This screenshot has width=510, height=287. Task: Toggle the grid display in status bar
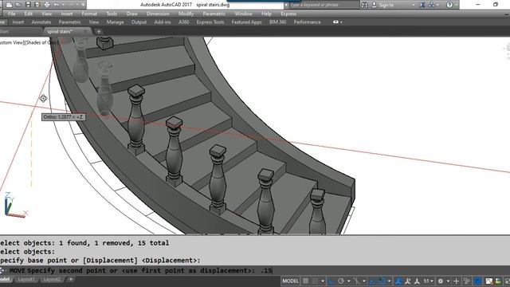point(306,281)
